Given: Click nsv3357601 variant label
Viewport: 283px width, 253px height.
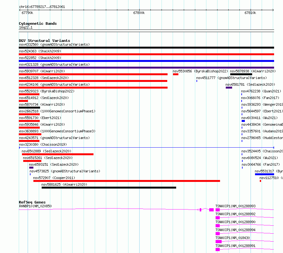Looking at the screenshot, I should click(262, 131).
